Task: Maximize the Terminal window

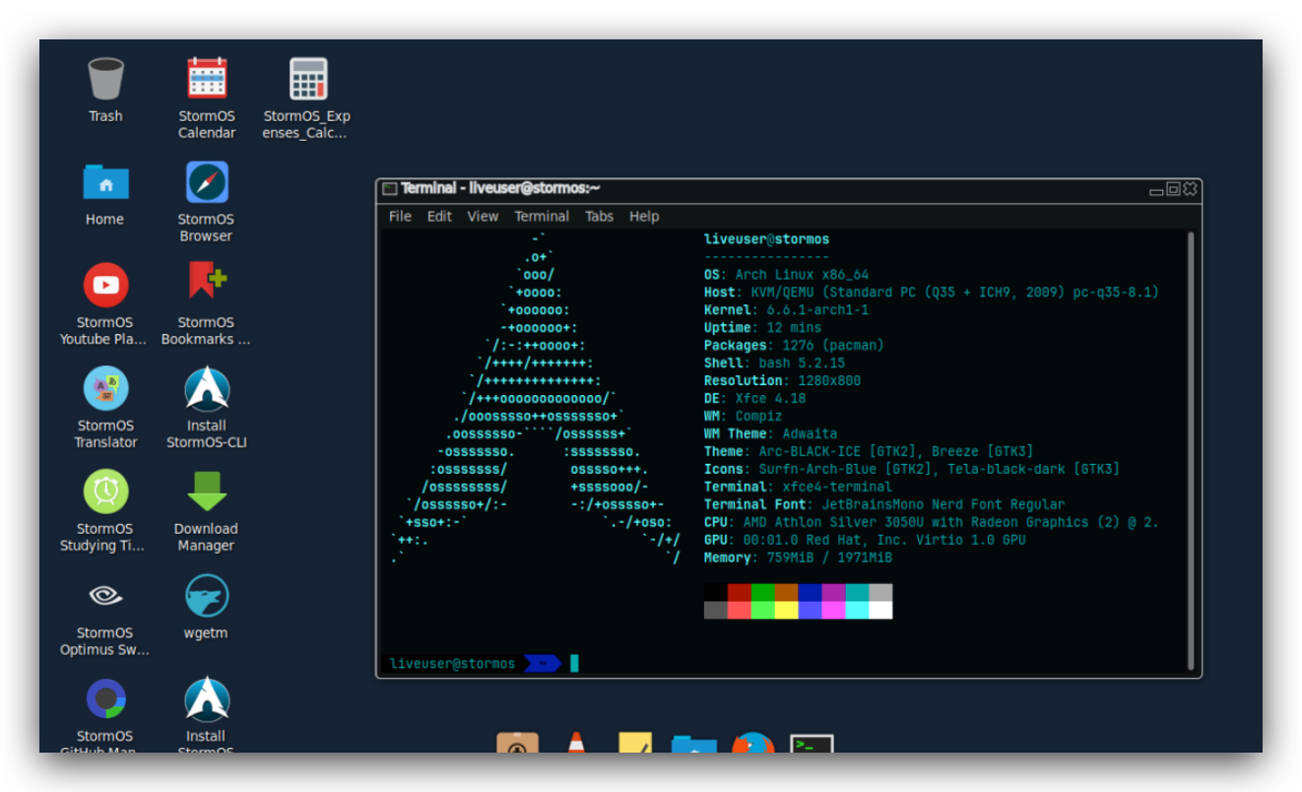Action: (1173, 189)
